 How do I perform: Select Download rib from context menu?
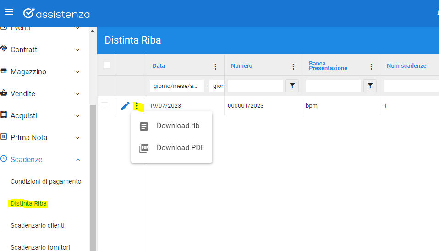(172, 126)
